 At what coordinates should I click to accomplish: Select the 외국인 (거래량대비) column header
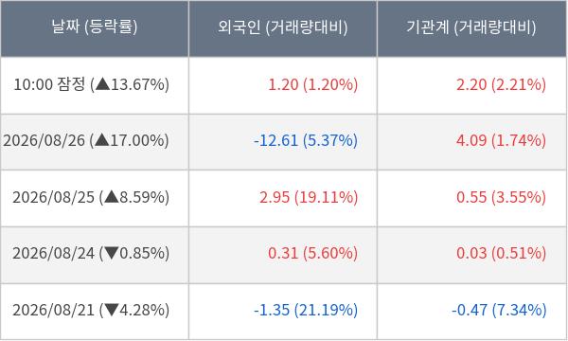283,27
